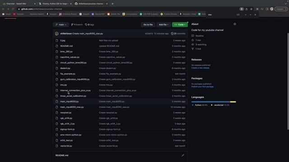289x162 pixels.
Task: Click the browser Update button
Action: click(x=281, y=9)
